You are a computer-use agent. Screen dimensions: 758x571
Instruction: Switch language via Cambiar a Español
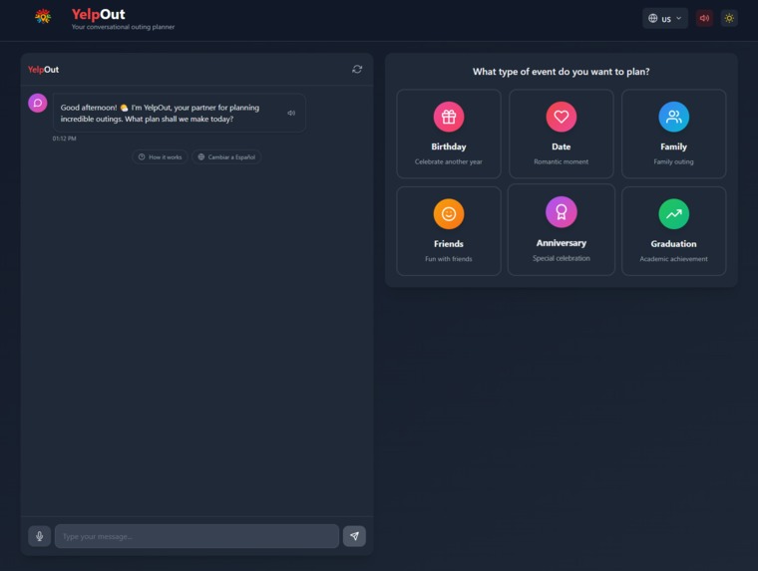(226, 157)
